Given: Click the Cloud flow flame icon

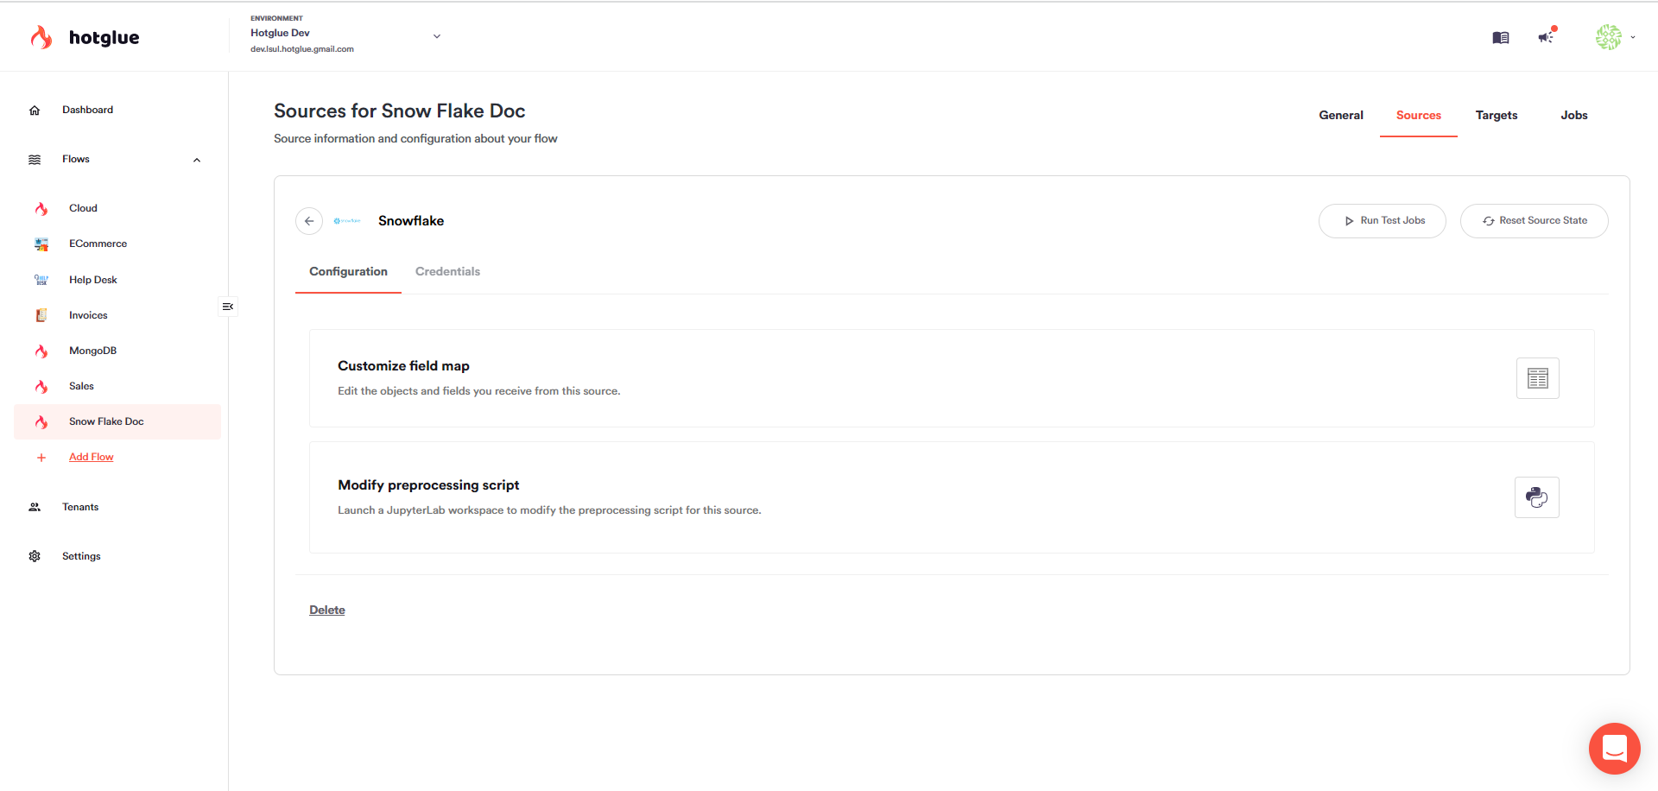Looking at the screenshot, I should (x=41, y=209).
